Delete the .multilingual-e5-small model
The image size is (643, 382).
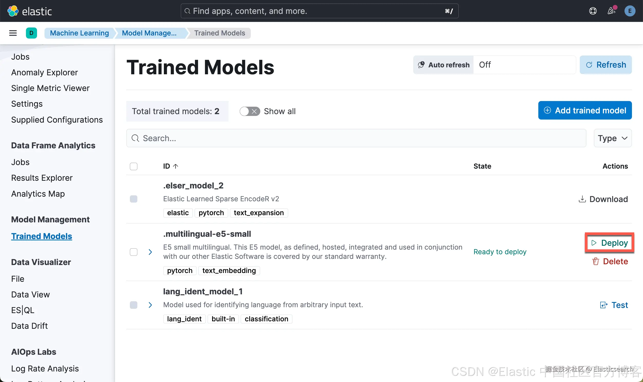tap(610, 261)
